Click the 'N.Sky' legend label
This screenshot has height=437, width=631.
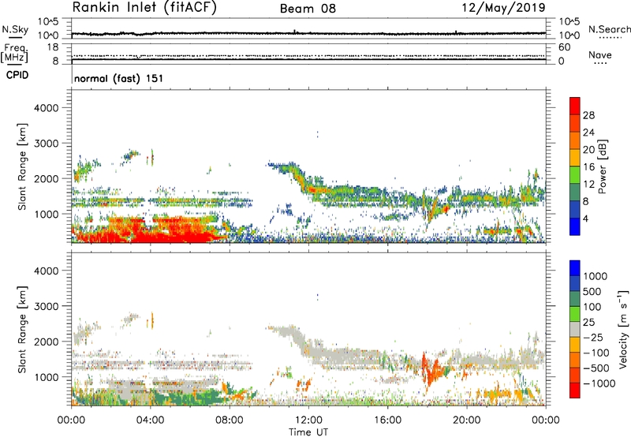pos(15,29)
